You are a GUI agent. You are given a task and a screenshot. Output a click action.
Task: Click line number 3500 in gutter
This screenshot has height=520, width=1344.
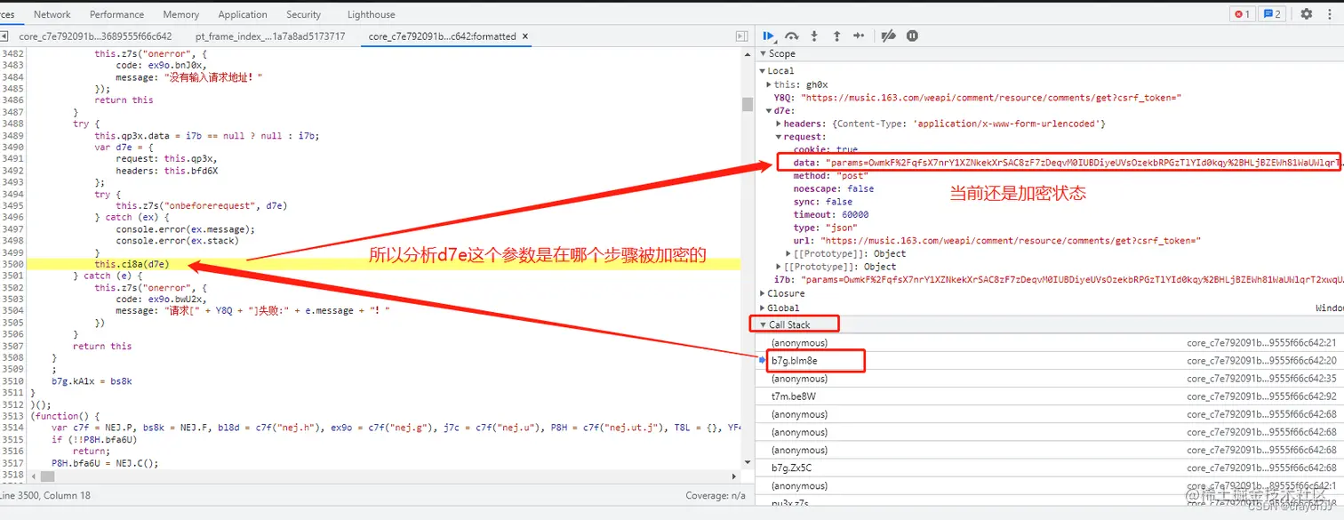tap(12, 264)
